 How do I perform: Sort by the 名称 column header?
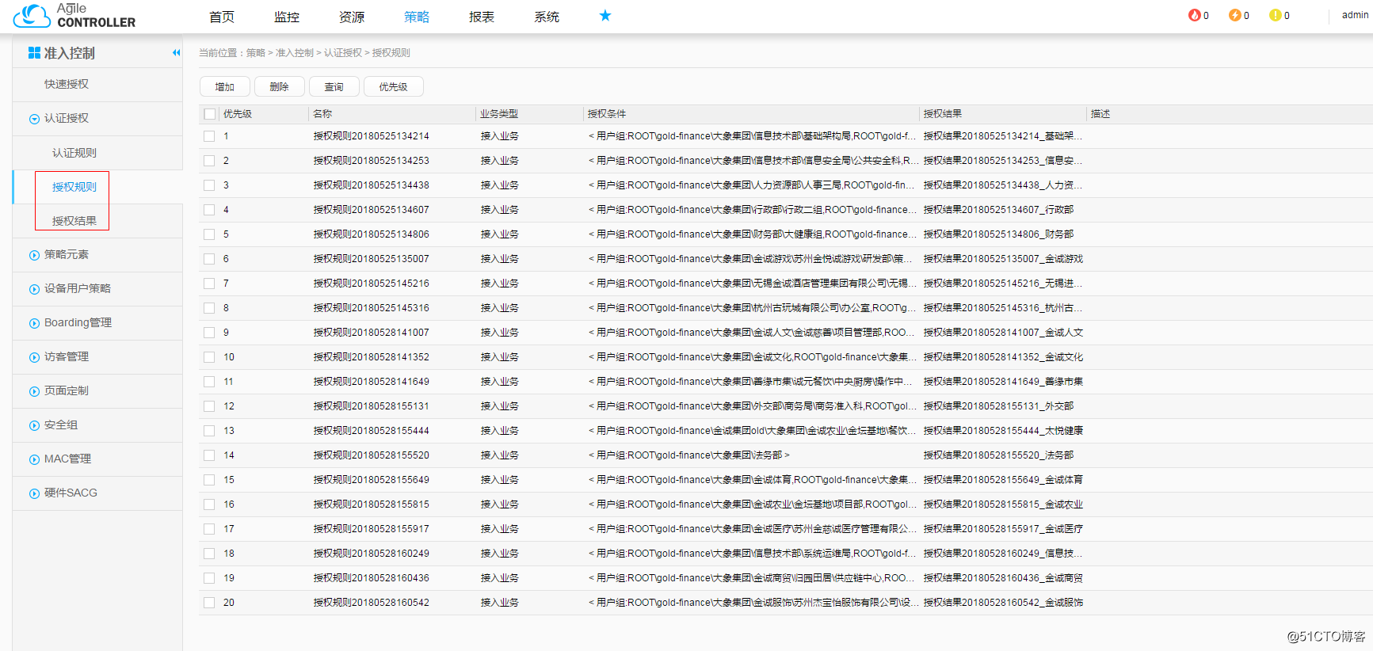point(322,114)
